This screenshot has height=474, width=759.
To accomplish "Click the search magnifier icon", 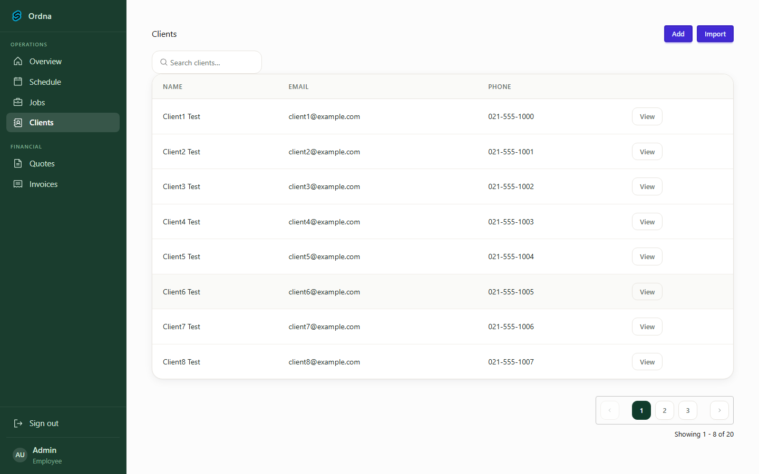I will click(x=164, y=62).
